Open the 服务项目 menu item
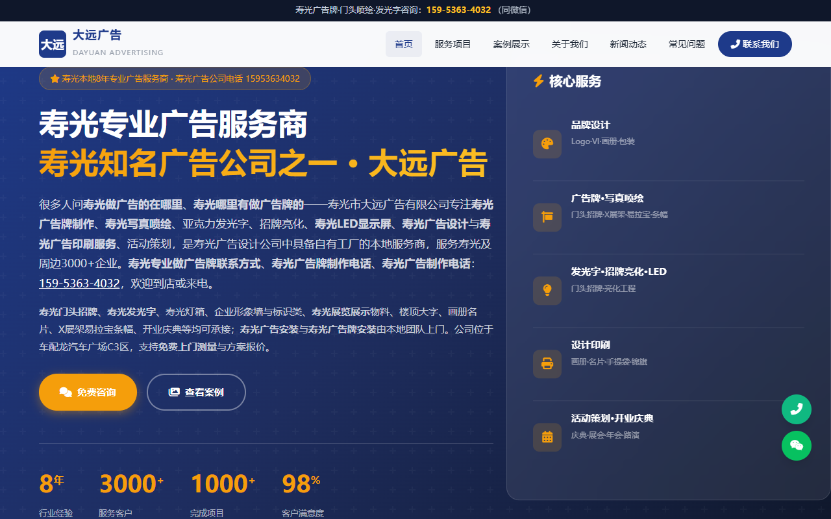The image size is (831, 519). tap(453, 44)
